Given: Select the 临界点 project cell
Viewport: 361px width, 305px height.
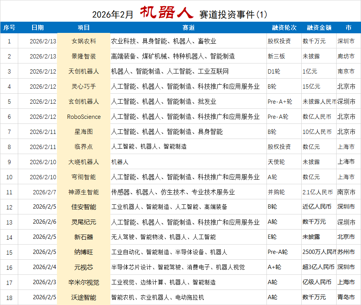Looking at the screenshot, I should point(84,147).
